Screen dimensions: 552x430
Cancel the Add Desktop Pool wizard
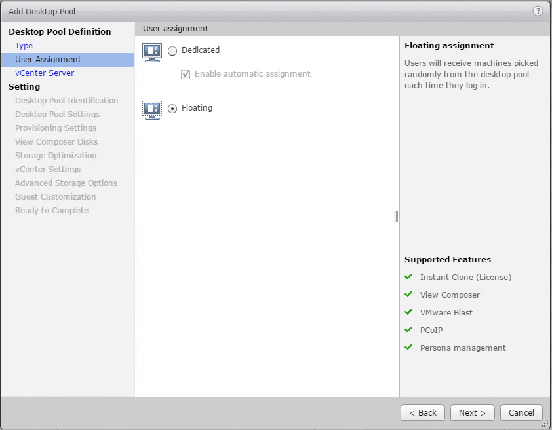521,413
